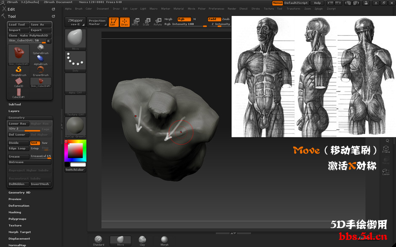Screen dimensions: 396x247
Task: Launch ZMapper rev-E
Action: coord(75,22)
